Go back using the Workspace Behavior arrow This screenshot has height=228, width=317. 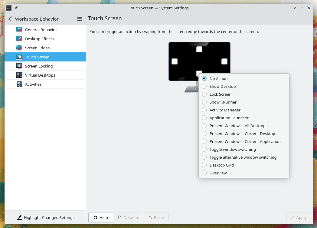[10, 19]
